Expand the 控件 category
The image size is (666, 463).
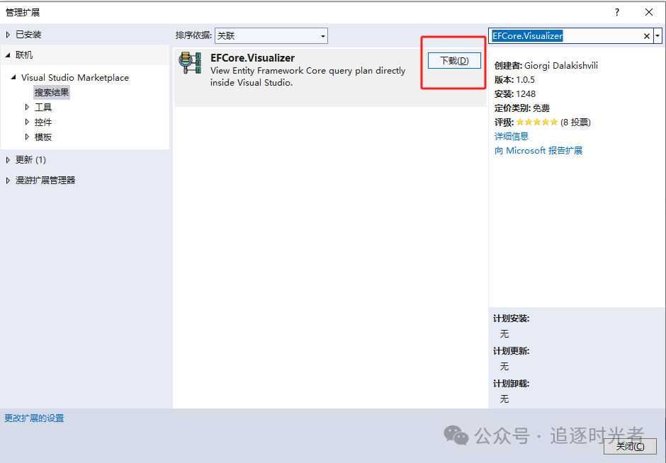[27, 122]
